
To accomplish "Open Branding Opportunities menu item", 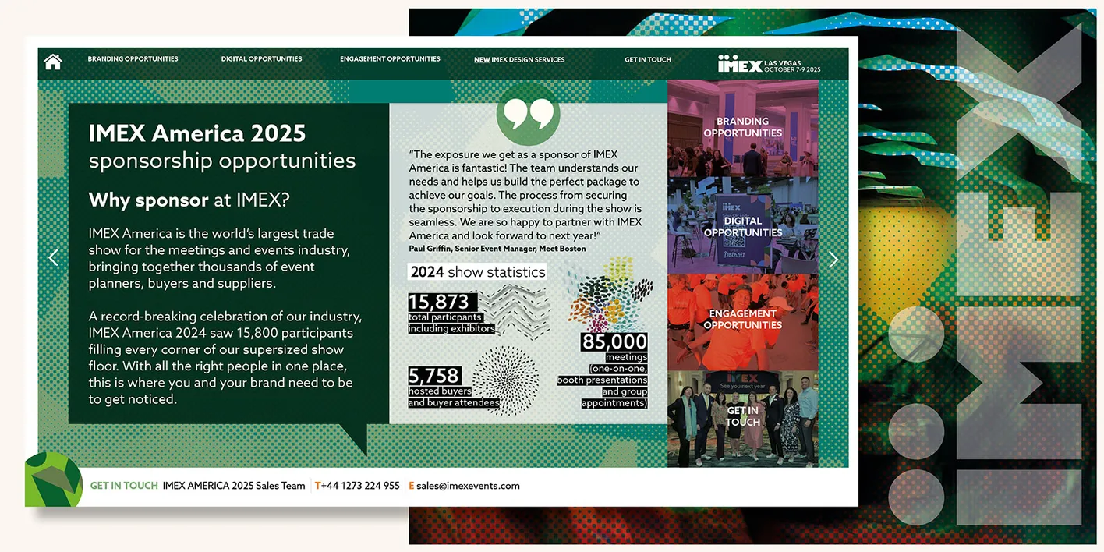I will click(133, 59).
